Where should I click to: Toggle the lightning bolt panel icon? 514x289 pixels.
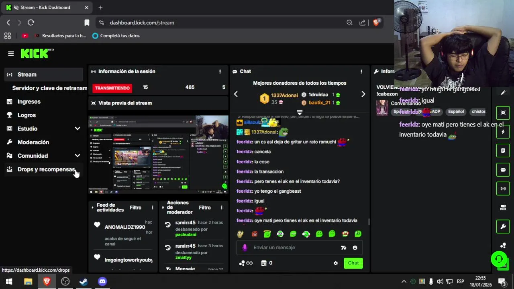(x=503, y=132)
